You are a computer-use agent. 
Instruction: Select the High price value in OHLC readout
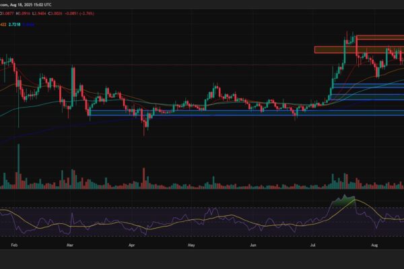point(23,13)
